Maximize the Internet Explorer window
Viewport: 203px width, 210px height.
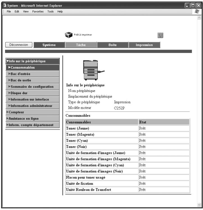[x=193, y=6]
